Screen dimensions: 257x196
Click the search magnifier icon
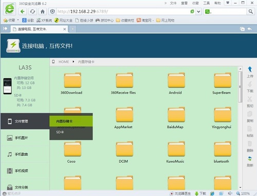[x=250, y=11]
